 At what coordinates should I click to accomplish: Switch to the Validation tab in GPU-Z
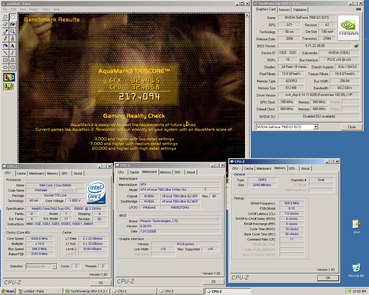(300, 10)
